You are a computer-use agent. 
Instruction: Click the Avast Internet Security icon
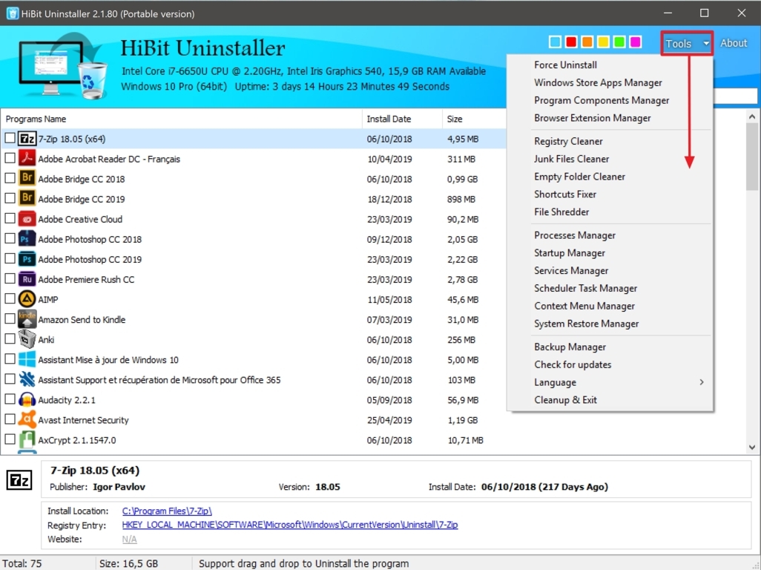tap(27, 419)
